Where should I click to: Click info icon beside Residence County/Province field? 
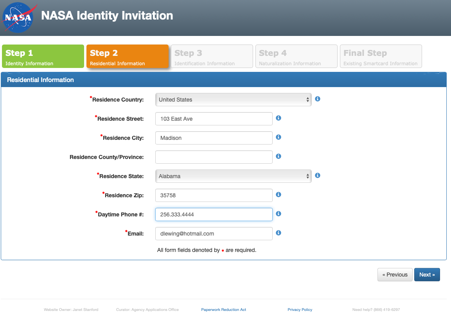pyautogui.click(x=279, y=156)
